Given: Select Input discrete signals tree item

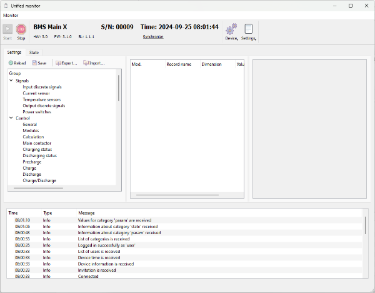Looking at the screenshot, I should click(x=42, y=87).
